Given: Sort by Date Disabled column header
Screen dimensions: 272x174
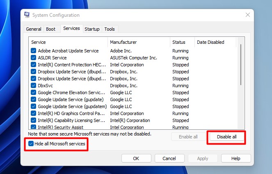Looking at the screenshot, I should (215, 42).
